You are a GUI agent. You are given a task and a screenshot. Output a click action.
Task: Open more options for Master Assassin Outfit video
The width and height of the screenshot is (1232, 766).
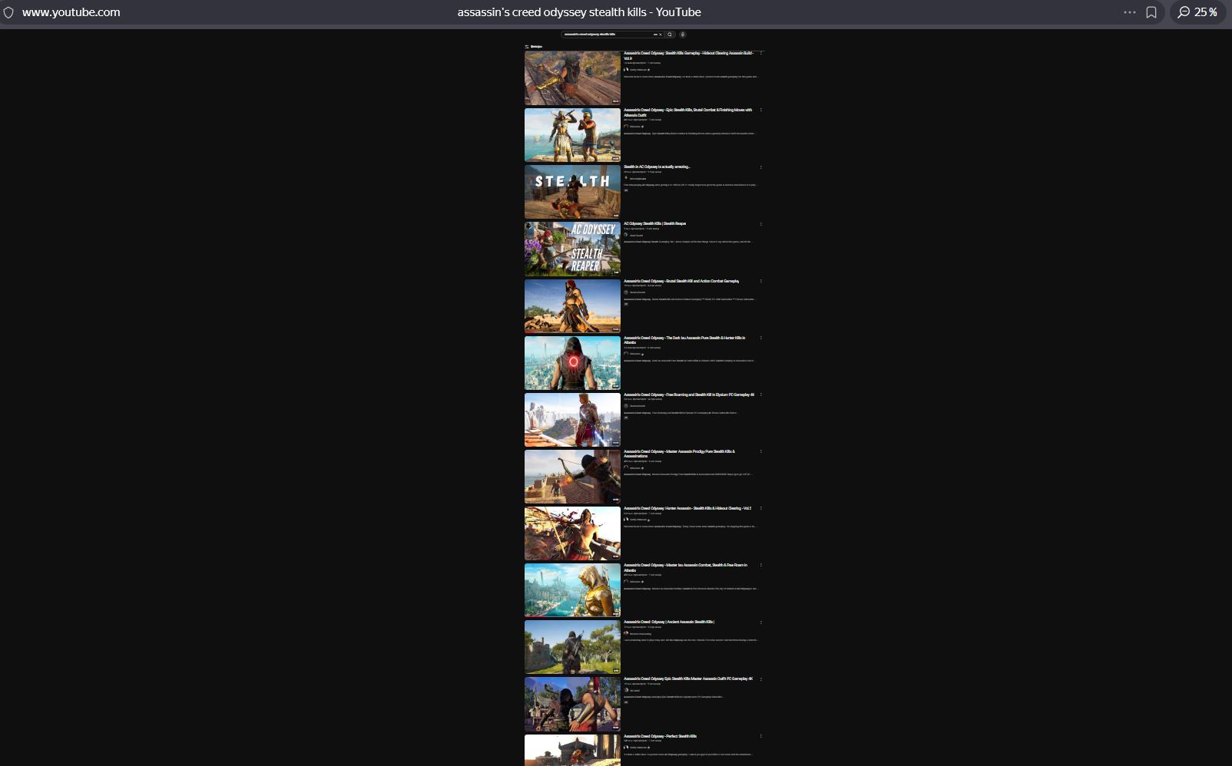761,679
